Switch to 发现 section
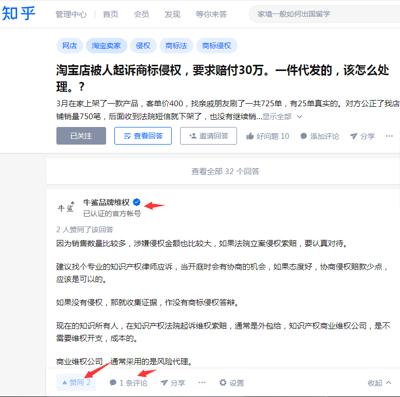The width and height of the screenshot is (400, 397). pyautogui.click(x=172, y=15)
